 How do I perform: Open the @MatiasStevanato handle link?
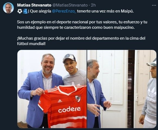(70, 5)
